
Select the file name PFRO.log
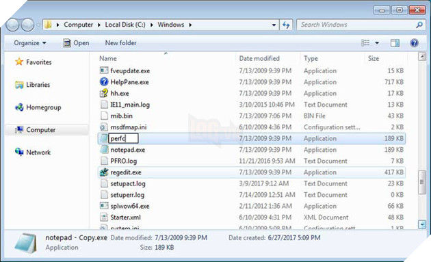pos(123,161)
